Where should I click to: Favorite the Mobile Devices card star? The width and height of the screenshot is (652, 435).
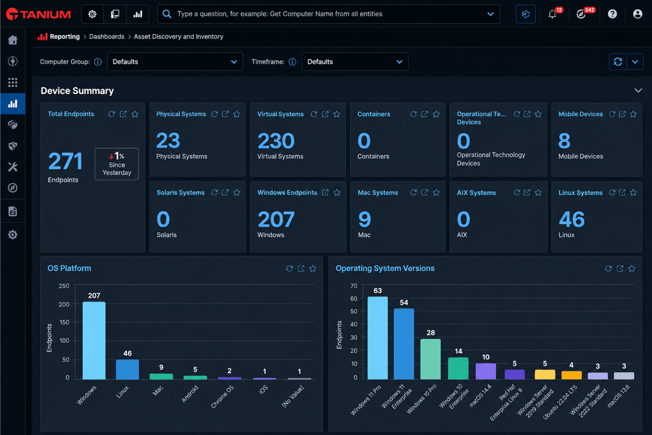click(x=633, y=114)
